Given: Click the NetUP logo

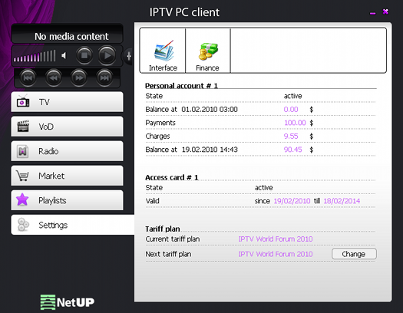Looking at the screenshot, I should [68, 302].
